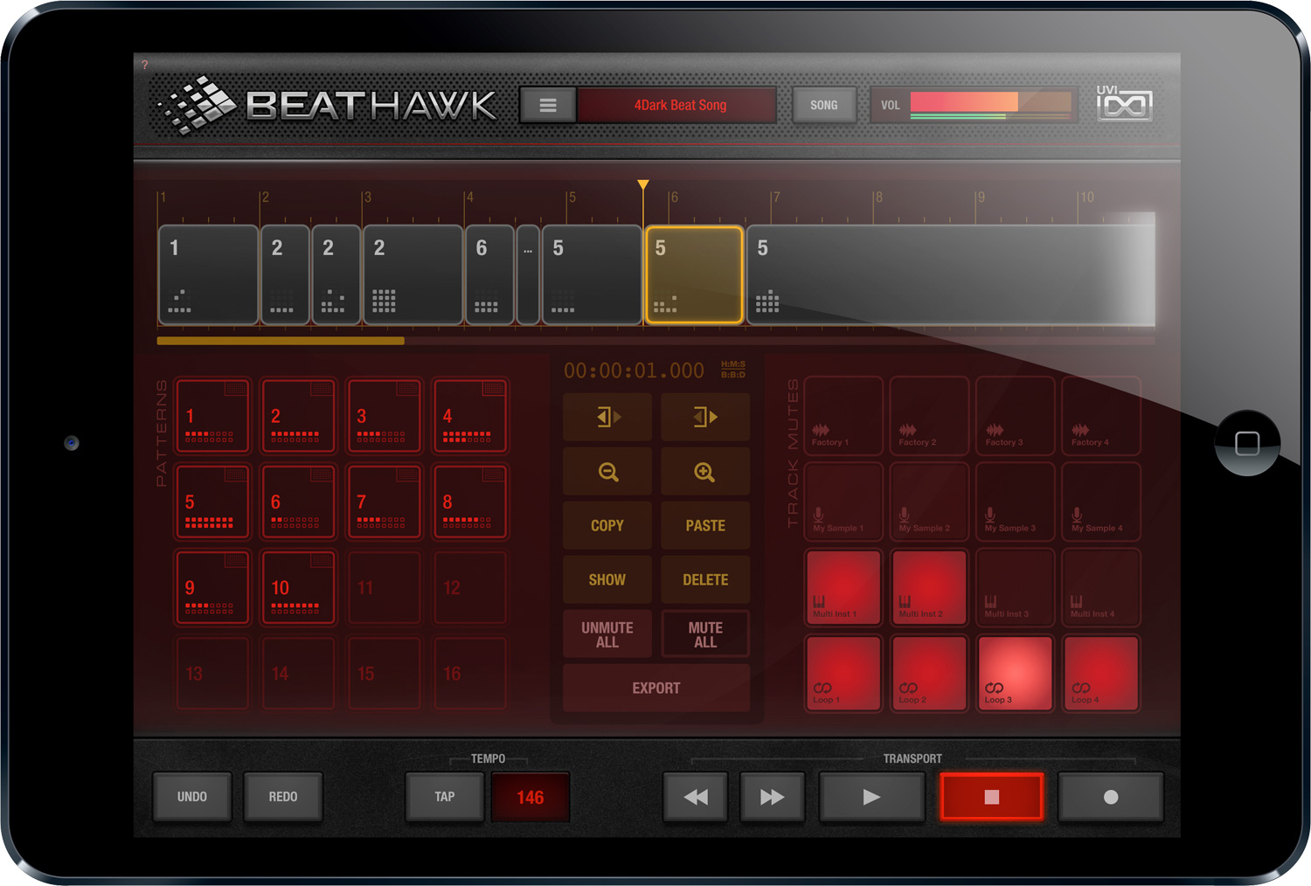
Task: Zoom in the song timeline
Action: pos(704,472)
